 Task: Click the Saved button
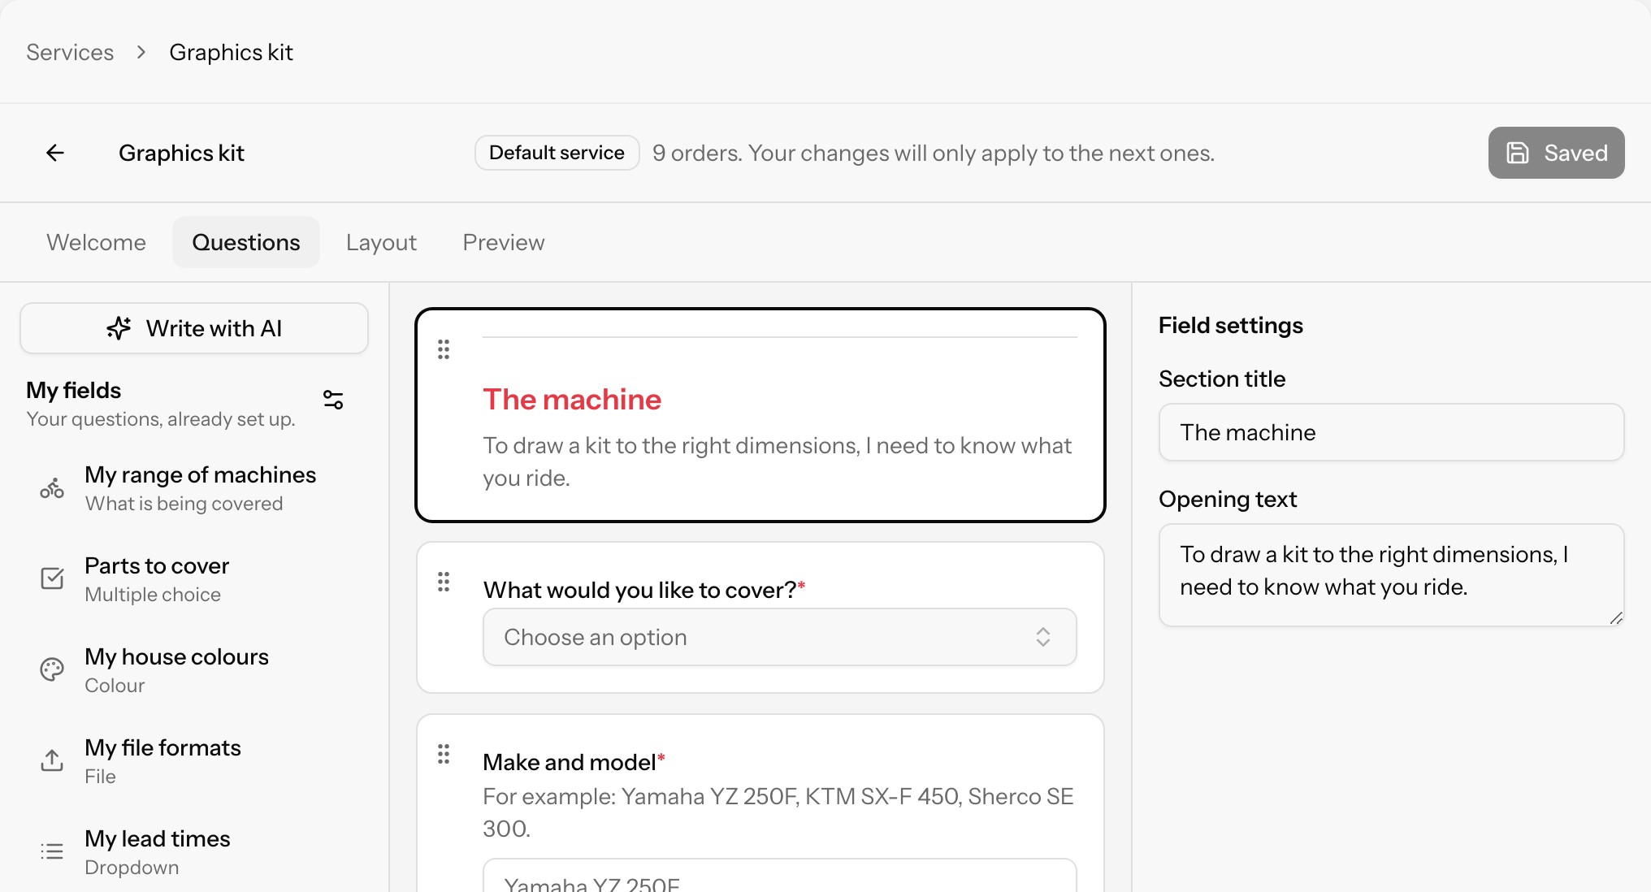(x=1556, y=153)
